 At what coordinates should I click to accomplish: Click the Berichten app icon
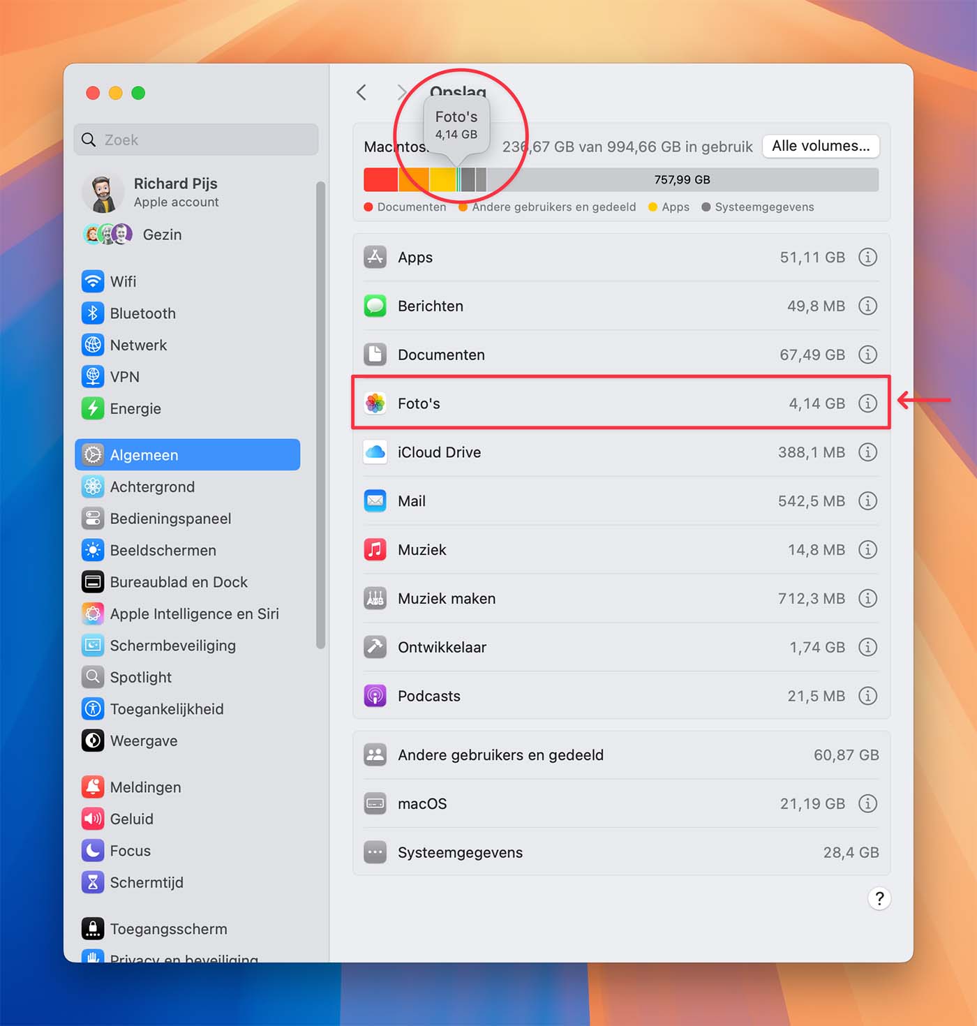tap(375, 306)
